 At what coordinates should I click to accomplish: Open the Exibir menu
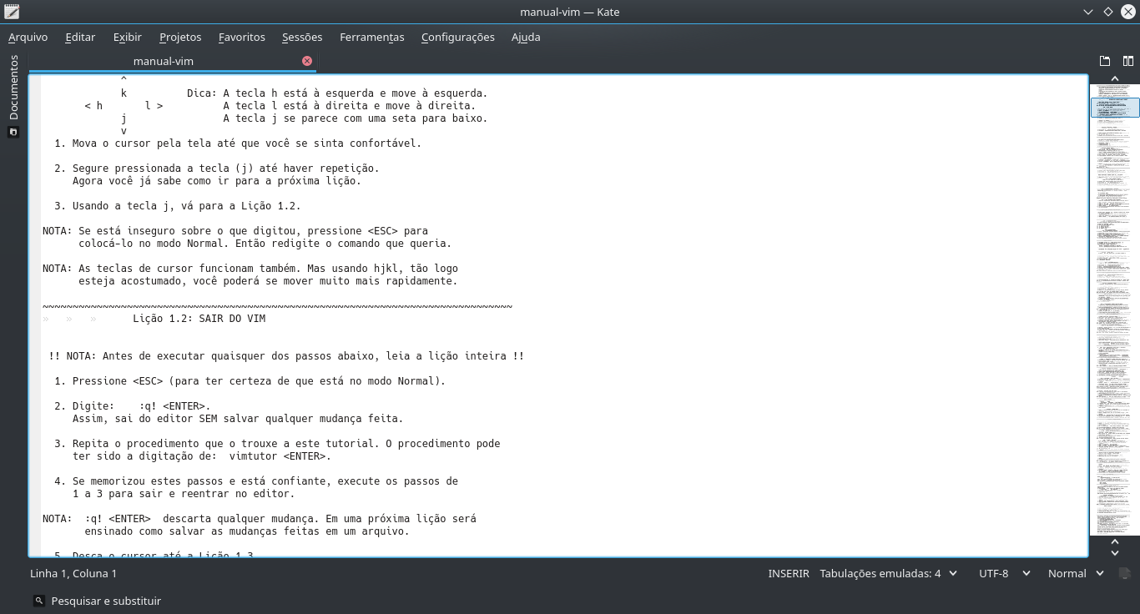pyautogui.click(x=128, y=37)
